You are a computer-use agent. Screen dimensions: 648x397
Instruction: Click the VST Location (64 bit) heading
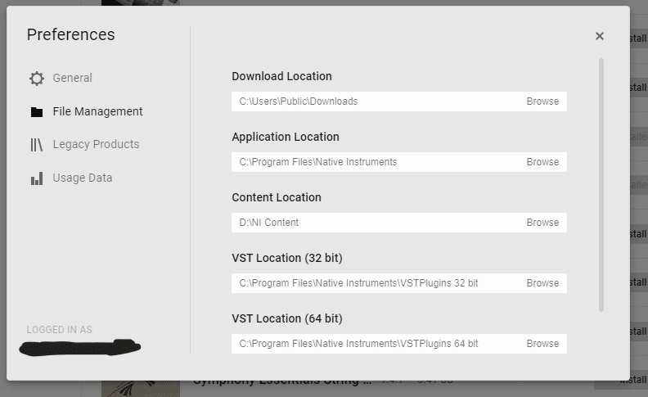coord(287,318)
